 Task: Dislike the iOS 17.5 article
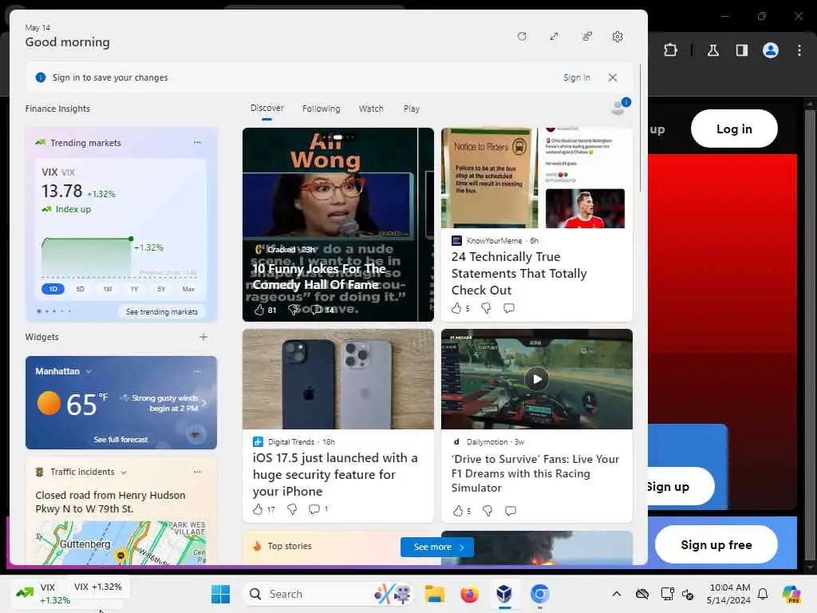click(292, 509)
